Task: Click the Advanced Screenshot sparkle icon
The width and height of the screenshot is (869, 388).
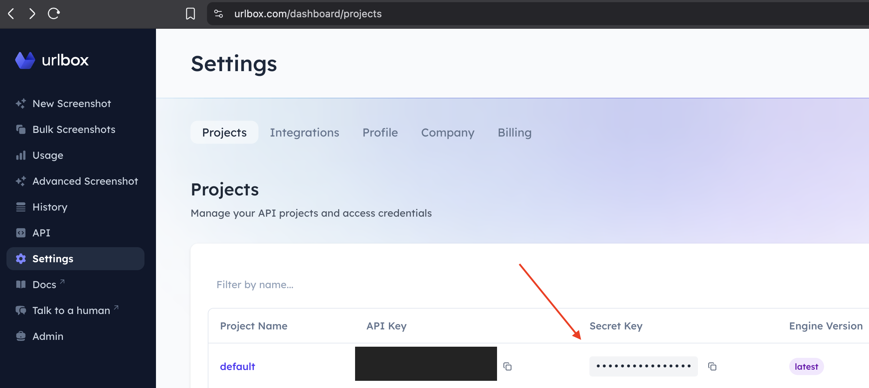Action: (x=21, y=181)
